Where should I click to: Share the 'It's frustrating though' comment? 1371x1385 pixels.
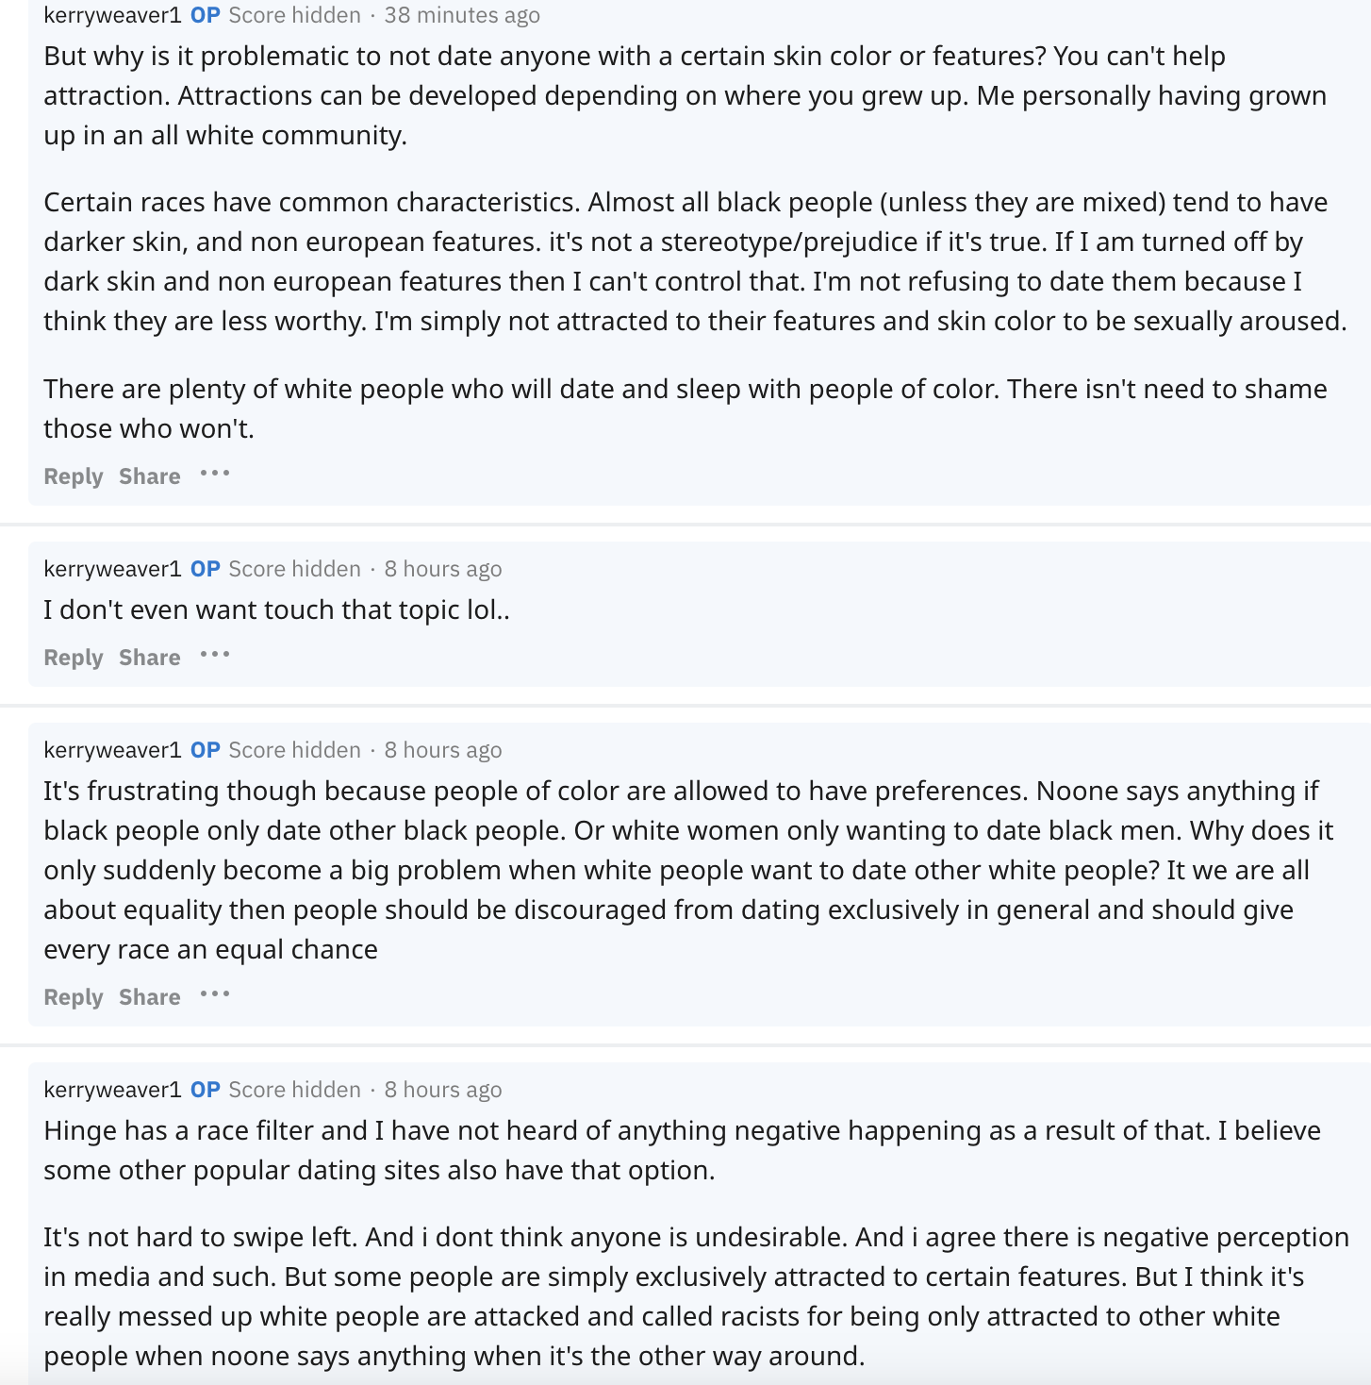(x=149, y=997)
